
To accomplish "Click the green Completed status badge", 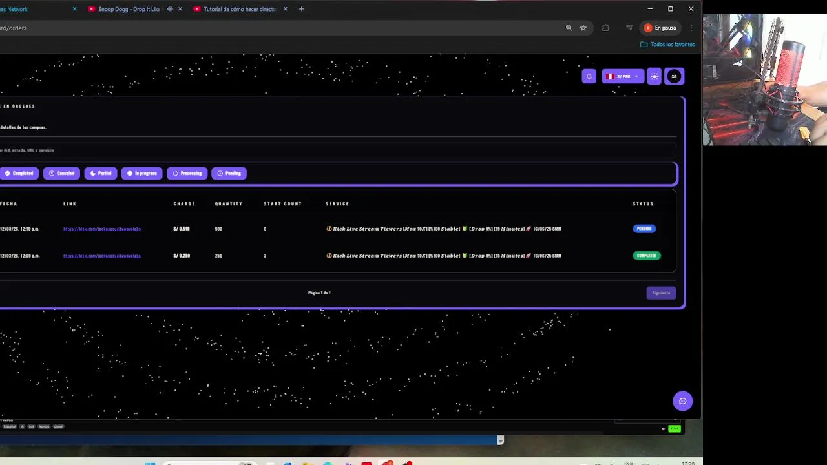I will [x=646, y=256].
